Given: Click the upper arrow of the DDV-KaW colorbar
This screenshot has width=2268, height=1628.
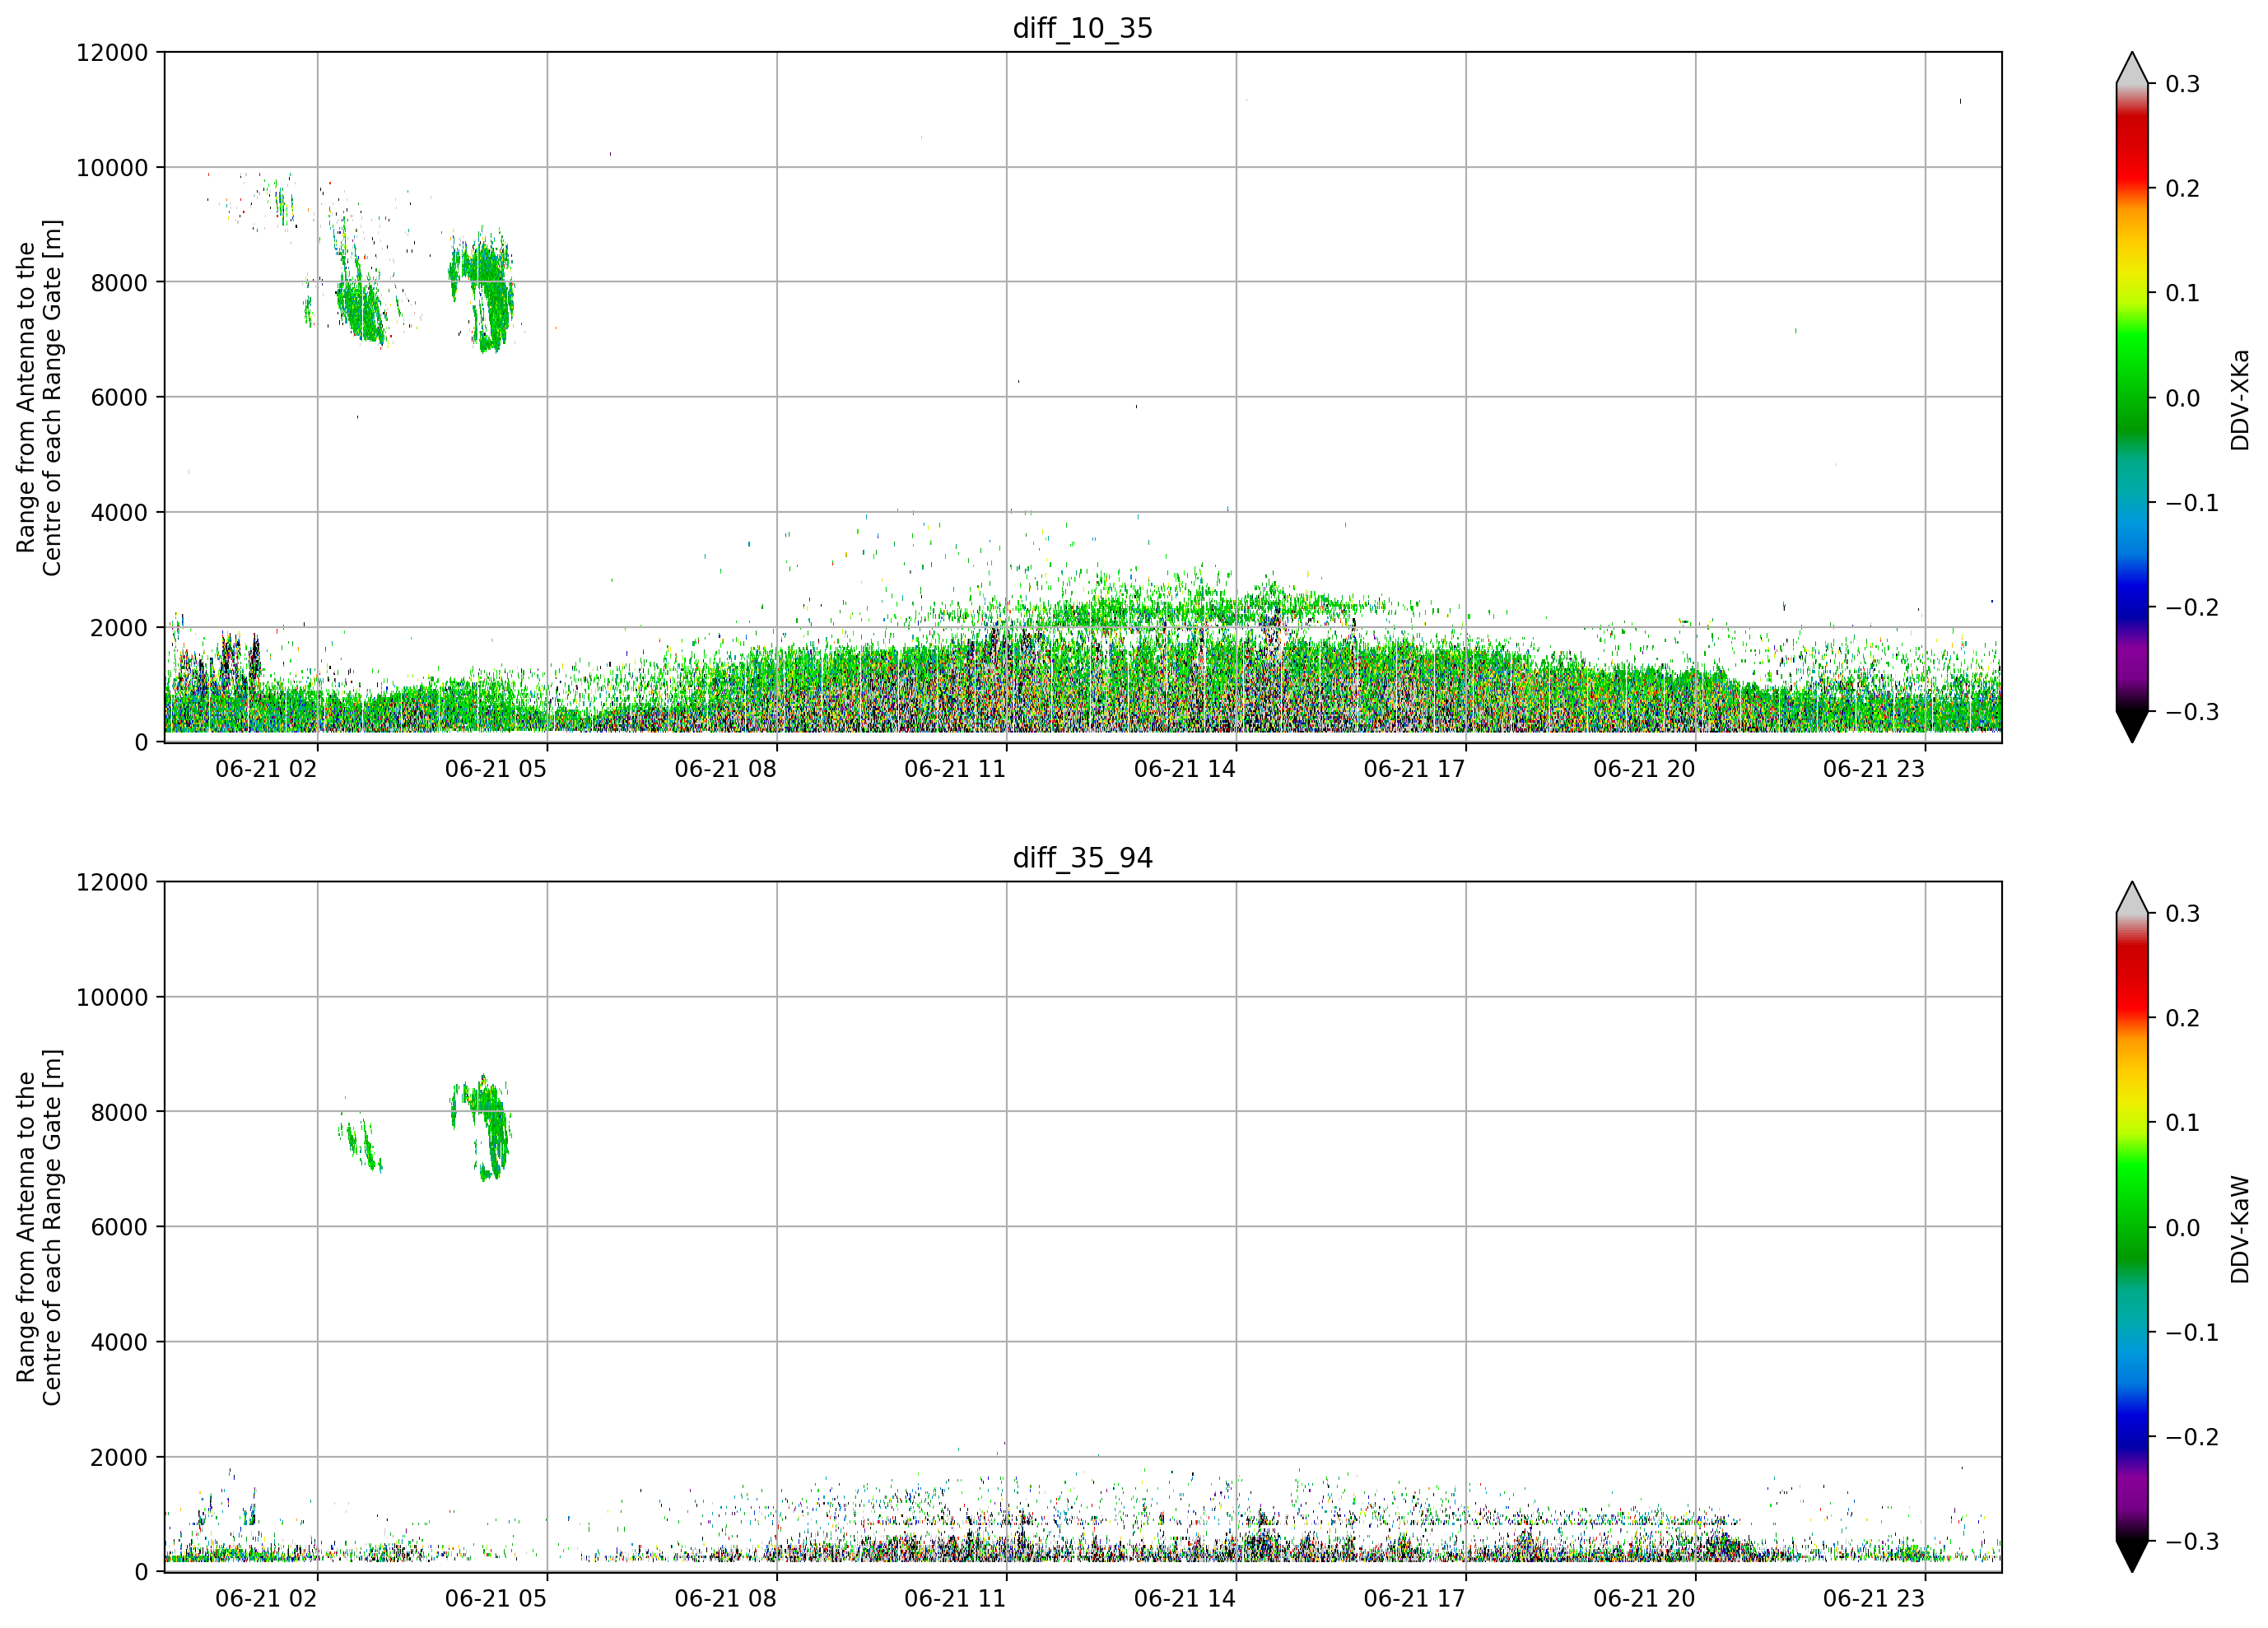Looking at the screenshot, I should tap(2132, 898).
